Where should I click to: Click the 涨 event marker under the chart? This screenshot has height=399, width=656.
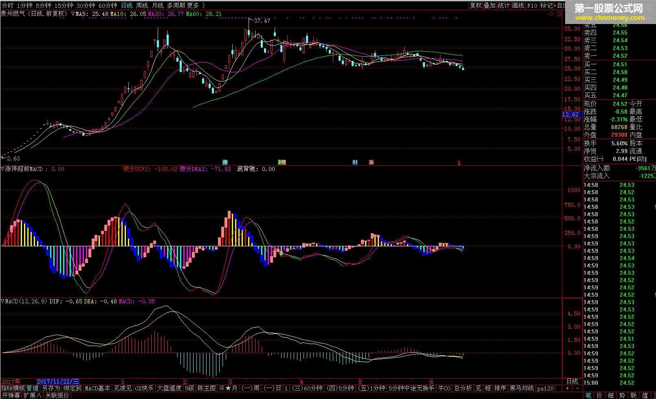[x=371, y=162]
